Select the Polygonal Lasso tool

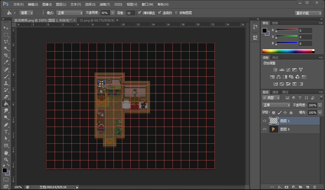pyautogui.click(x=6, y=41)
